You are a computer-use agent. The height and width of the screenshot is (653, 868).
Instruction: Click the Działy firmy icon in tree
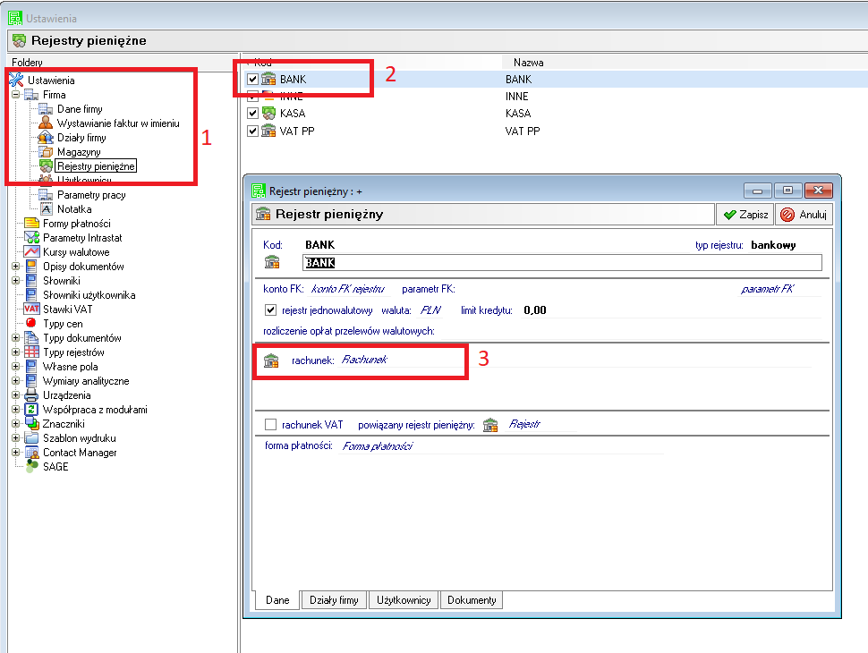(x=46, y=138)
